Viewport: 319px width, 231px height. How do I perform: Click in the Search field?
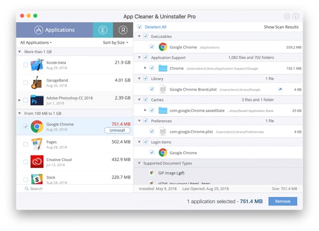(x=75, y=189)
